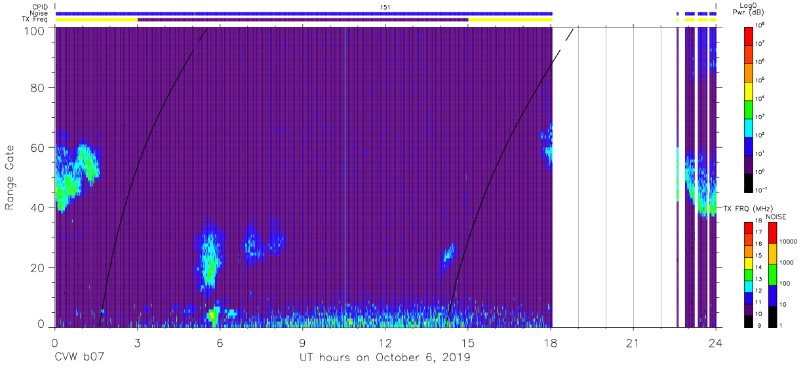The width and height of the screenshot is (805, 371).
Task: Click the x-axis tick label 18
Action: click(551, 344)
